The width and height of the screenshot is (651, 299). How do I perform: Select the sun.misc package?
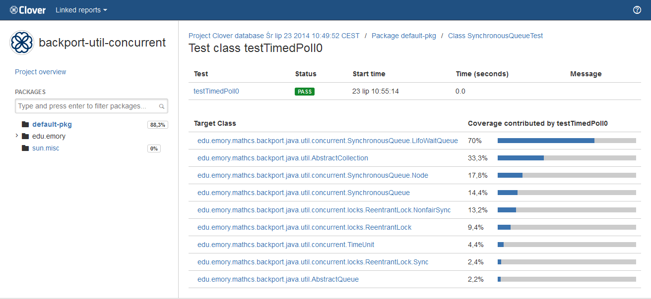46,148
